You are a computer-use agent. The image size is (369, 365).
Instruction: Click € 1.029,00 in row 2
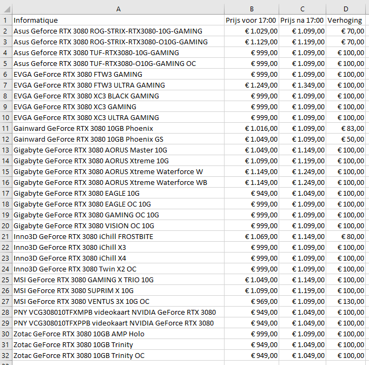click(x=252, y=31)
